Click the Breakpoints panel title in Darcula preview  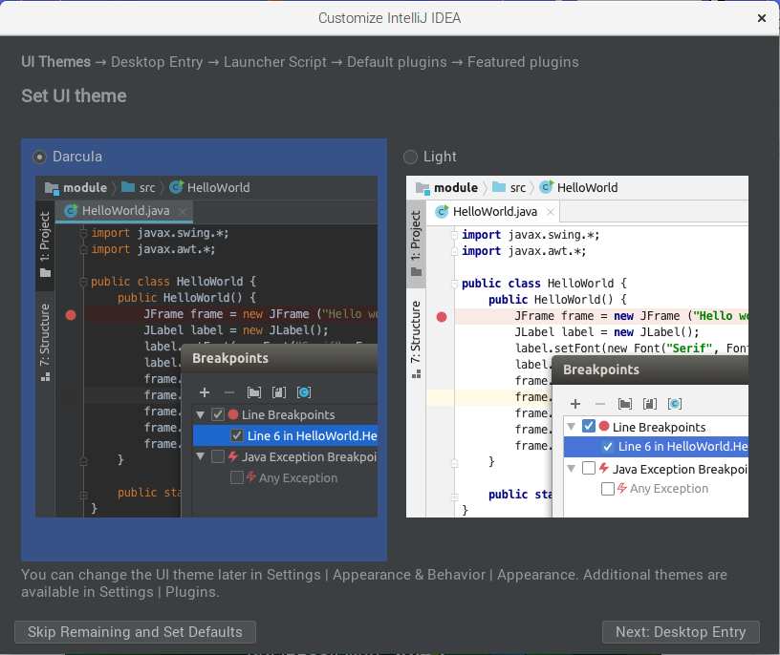tap(230, 358)
